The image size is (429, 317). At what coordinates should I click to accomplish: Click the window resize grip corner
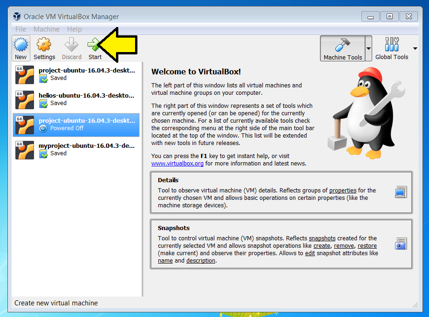(415, 305)
